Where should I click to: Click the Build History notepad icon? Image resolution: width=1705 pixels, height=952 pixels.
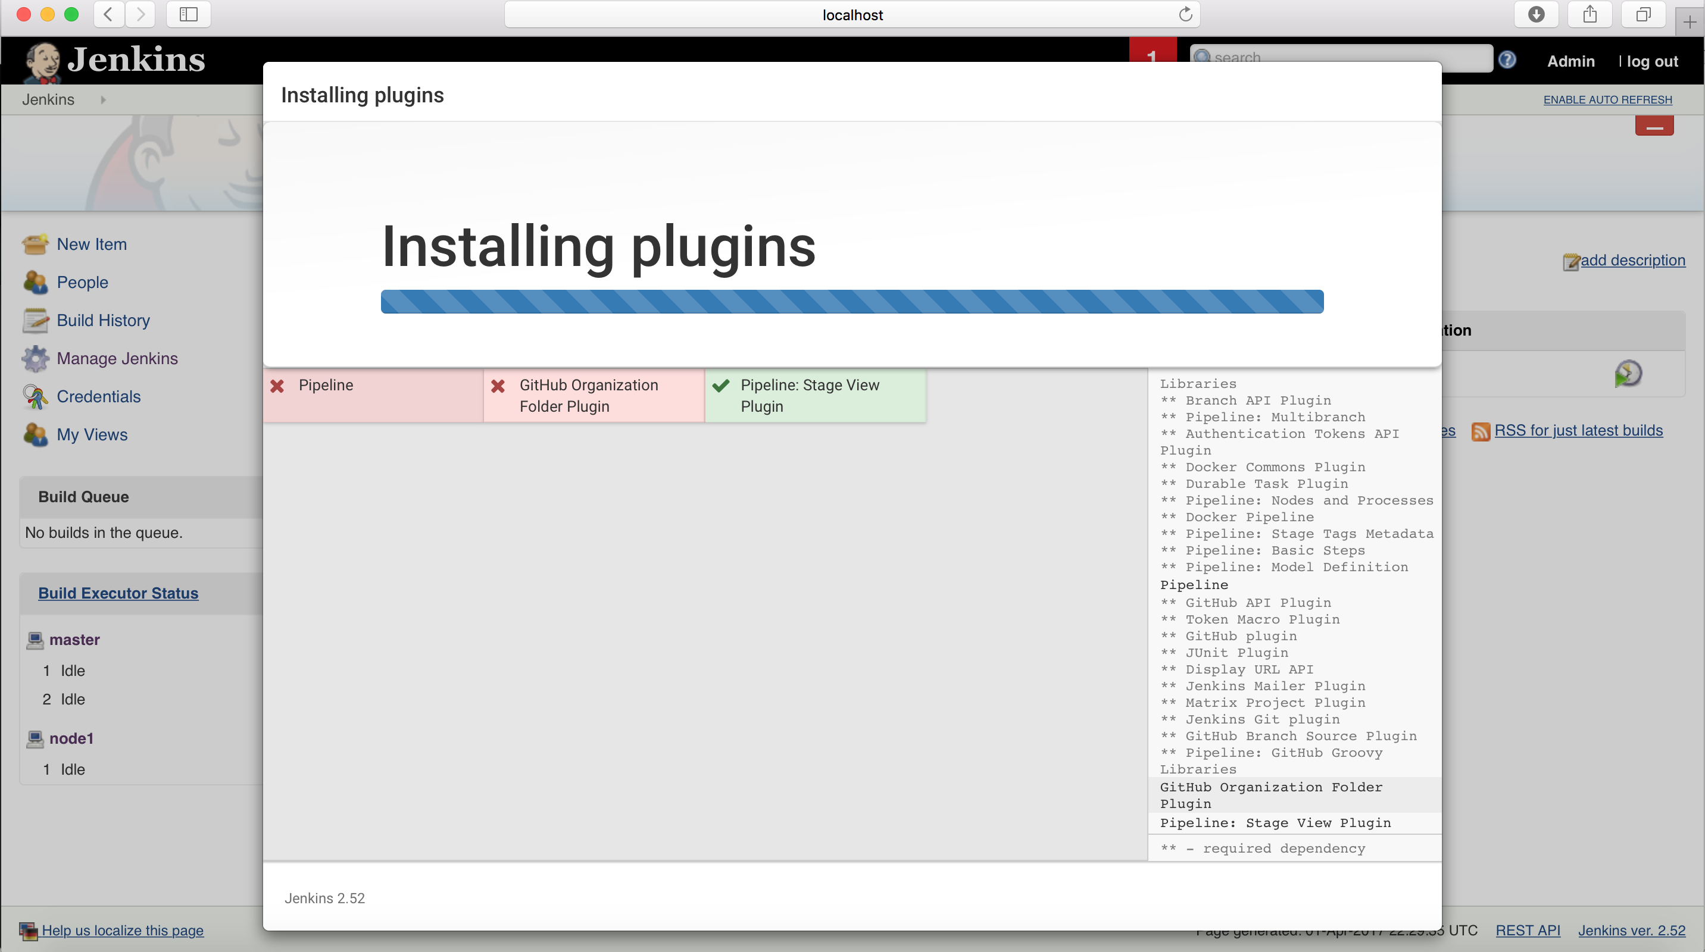[x=35, y=320]
